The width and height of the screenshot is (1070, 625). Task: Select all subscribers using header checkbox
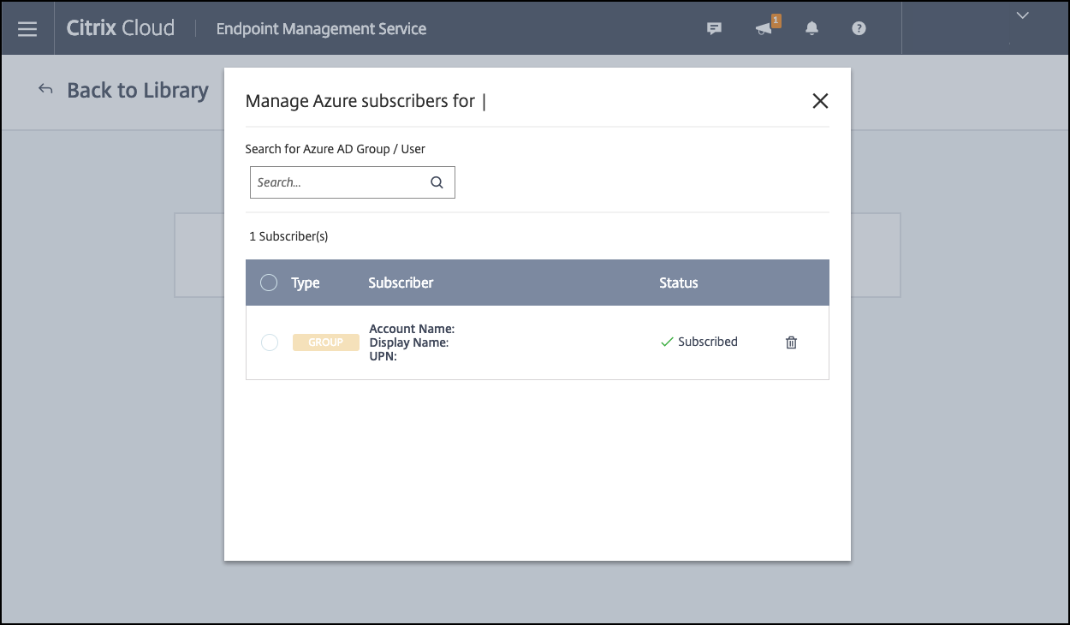click(x=269, y=283)
